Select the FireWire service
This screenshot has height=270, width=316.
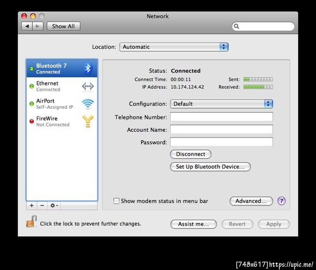point(62,121)
